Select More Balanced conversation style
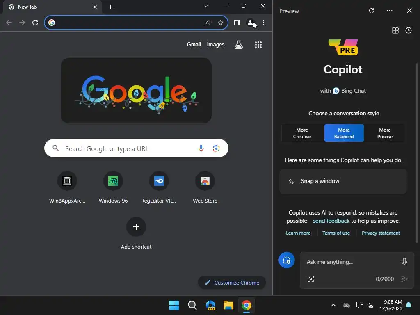Screen dimensions: 420x315 pos(344,133)
